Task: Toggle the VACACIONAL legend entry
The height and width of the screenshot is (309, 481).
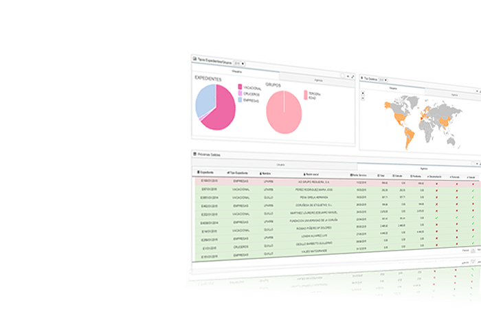Action: 240,87
